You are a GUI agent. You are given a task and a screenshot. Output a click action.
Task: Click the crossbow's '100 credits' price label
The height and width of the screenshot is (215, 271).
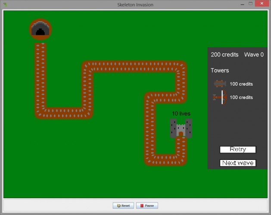coord(241,97)
